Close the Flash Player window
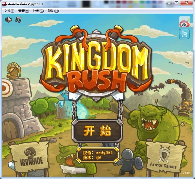 [x=187, y=3]
